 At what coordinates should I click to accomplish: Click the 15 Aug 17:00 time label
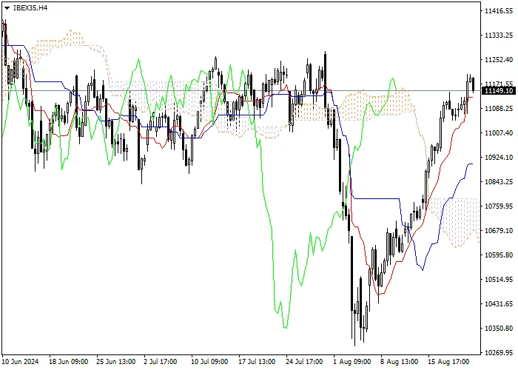[x=448, y=362]
